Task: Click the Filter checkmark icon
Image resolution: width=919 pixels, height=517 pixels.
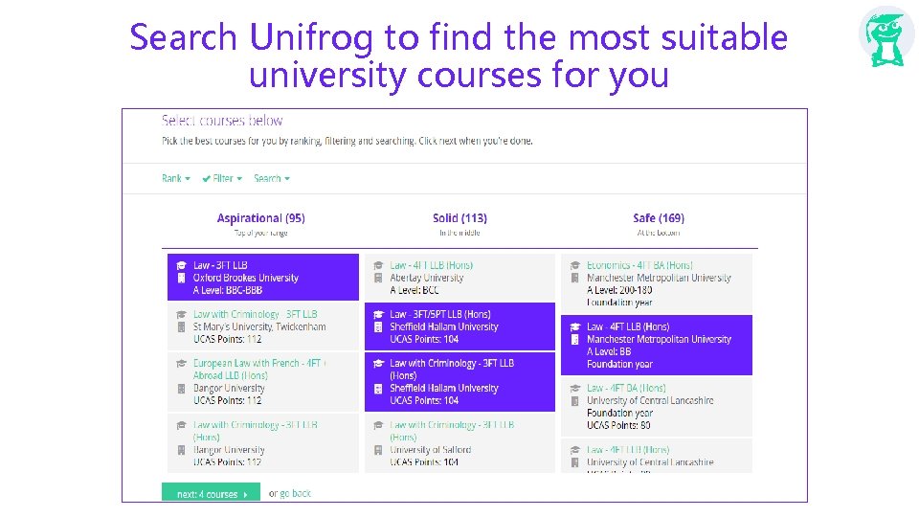Action: point(207,179)
